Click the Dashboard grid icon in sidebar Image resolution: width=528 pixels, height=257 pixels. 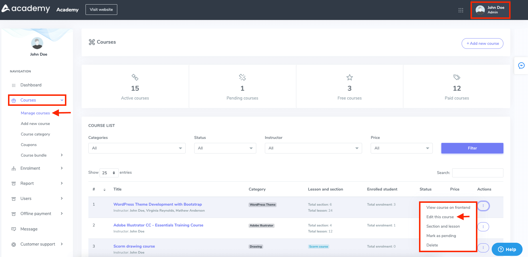13,85
